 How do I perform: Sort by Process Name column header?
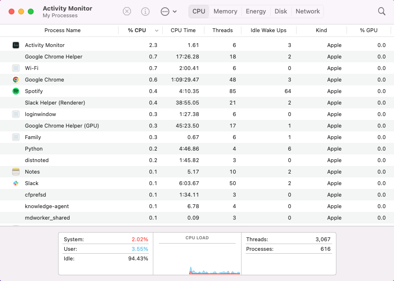pyautogui.click(x=62, y=30)
